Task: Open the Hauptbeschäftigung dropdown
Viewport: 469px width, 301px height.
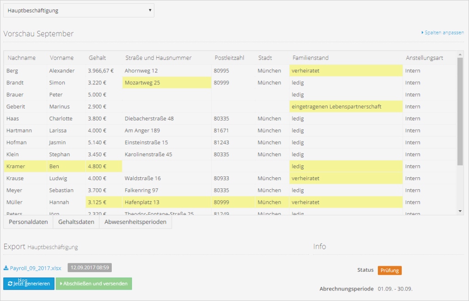Action: point(79,11)
